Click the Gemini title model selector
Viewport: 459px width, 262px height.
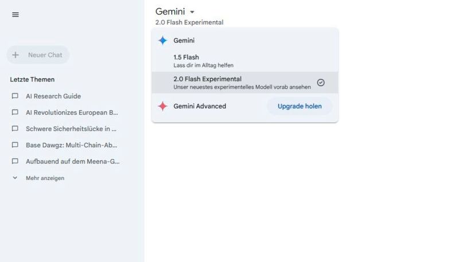(170, 11)
